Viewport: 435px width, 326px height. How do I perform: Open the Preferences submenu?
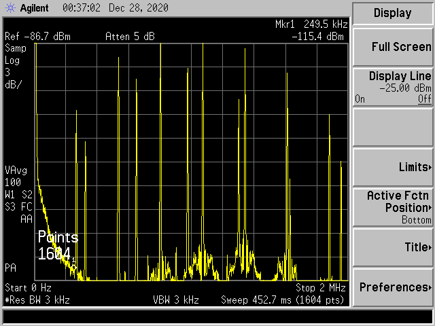coord(393,287)
